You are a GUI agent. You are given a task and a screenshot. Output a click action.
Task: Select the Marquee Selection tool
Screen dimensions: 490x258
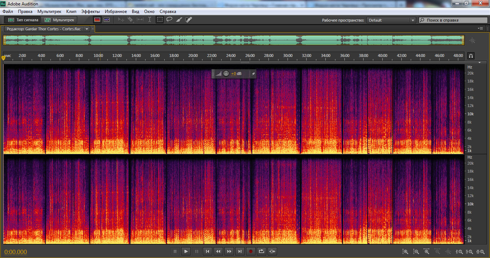(160, 20)
